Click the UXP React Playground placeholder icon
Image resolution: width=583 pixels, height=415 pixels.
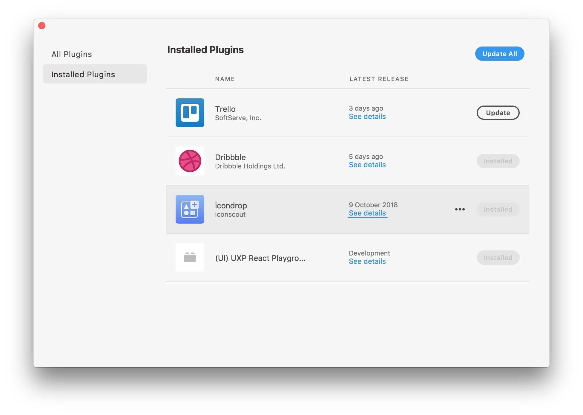[190, 258]
